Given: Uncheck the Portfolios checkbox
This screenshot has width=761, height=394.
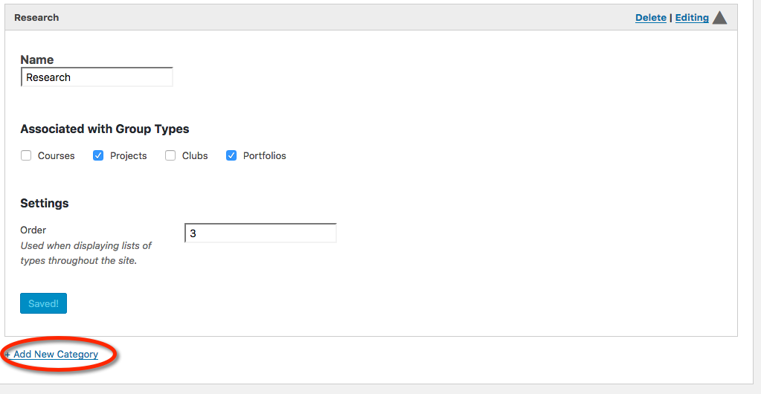Looking at the screenshot, I should pyautogui.click(x=231, y=155).
